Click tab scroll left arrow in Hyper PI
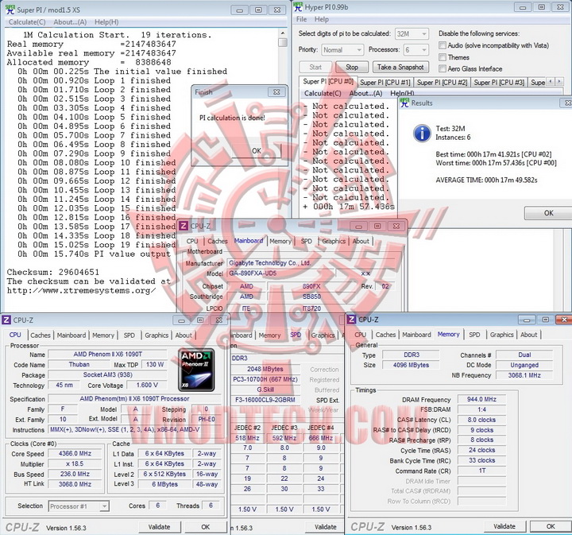 (551, 82)
